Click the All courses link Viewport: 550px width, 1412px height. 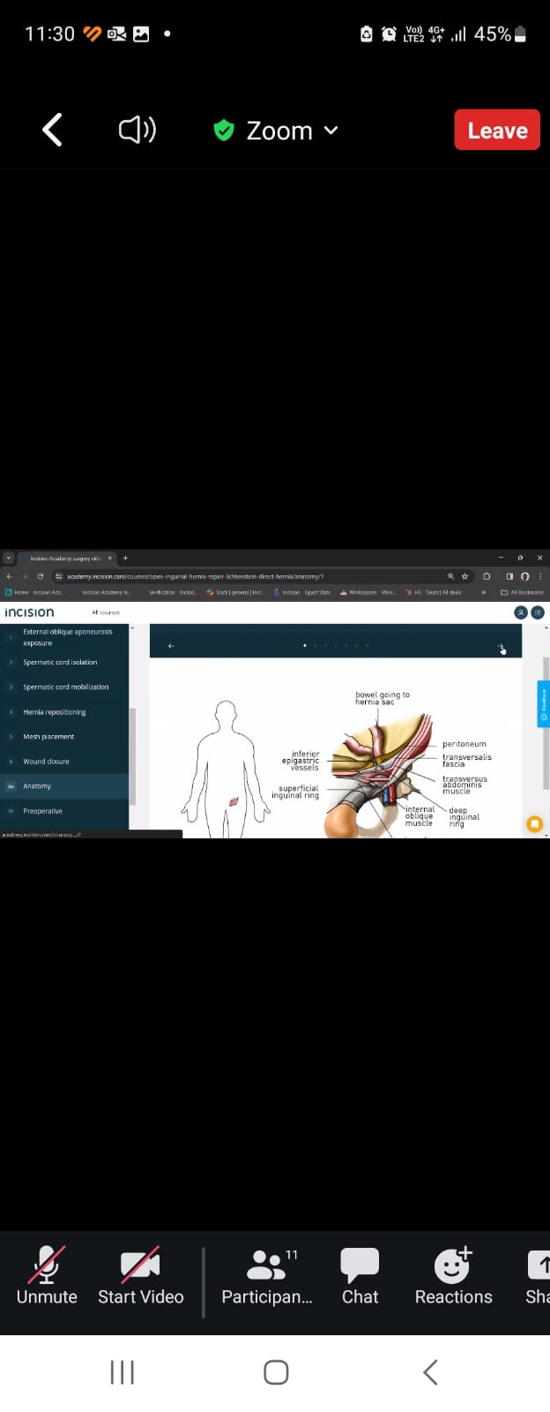105,612
